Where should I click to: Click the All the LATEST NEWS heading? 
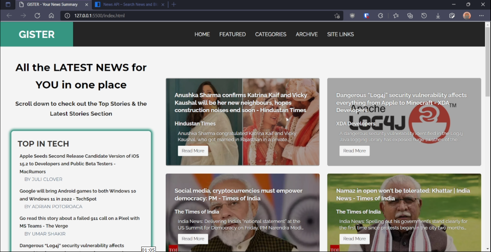pyautogui.click(x=81, y=76)
